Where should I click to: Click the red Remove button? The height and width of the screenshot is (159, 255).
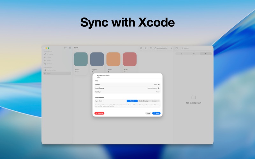[99, 113]
